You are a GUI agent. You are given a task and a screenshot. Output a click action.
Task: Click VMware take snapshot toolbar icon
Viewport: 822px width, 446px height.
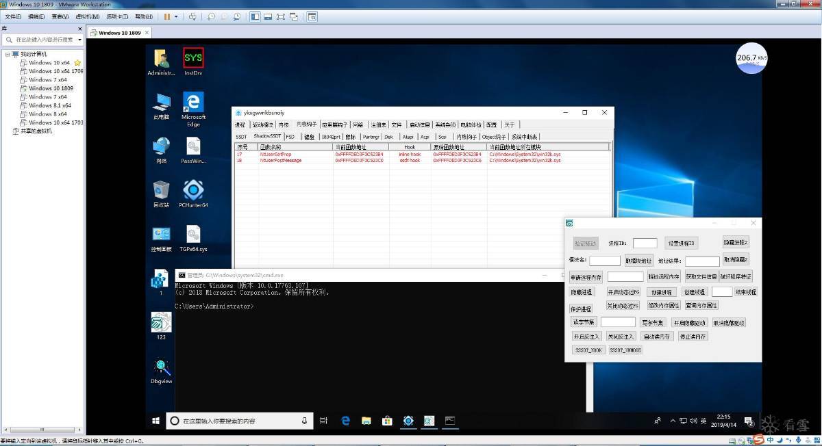(212, 16)
